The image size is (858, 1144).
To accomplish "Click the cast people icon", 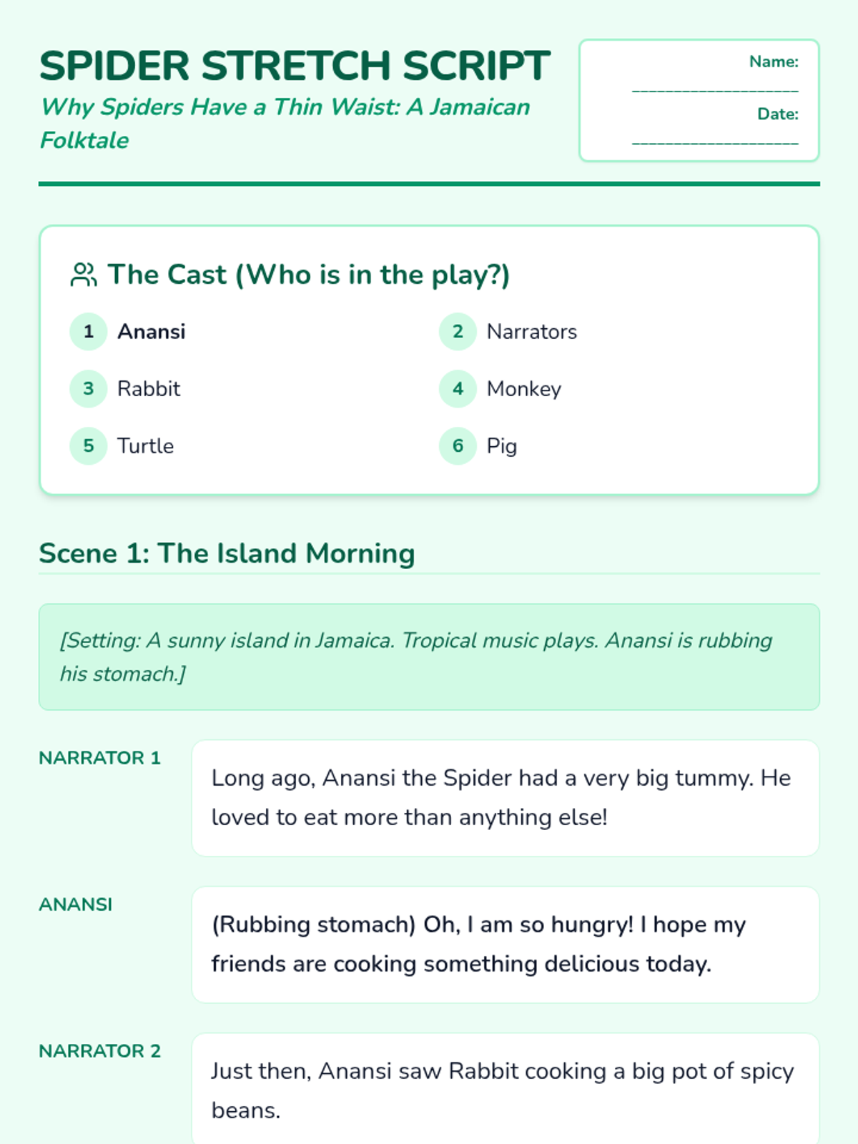I will 83,275.
